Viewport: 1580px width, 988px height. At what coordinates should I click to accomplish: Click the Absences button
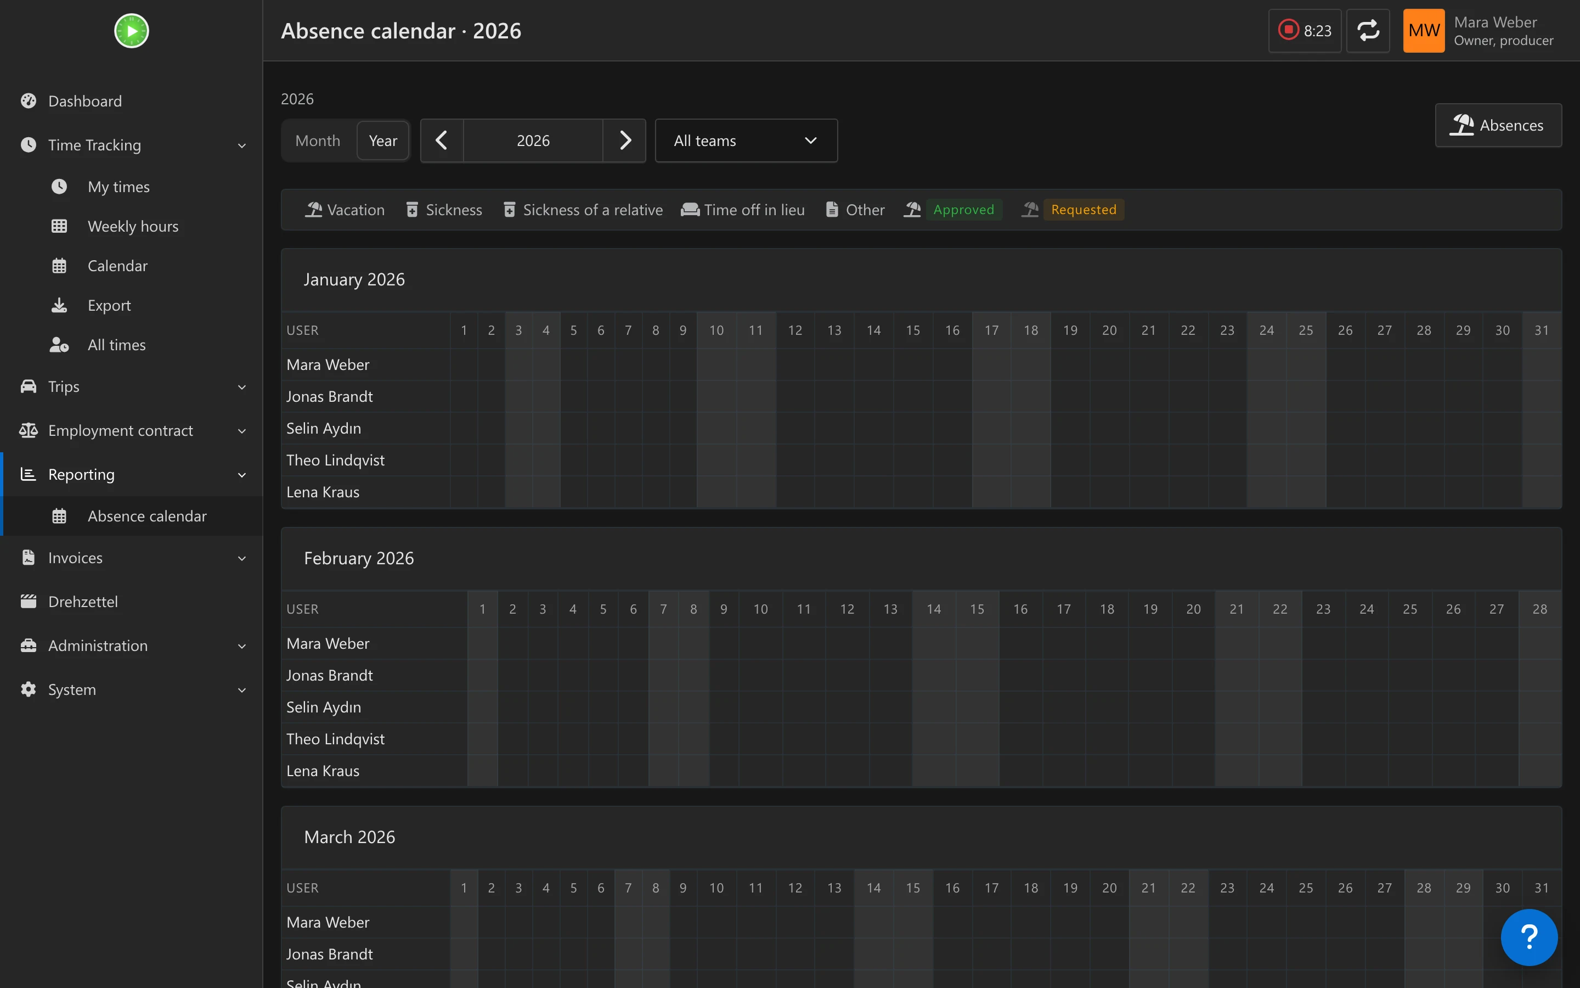click(x=1498, y=125)
